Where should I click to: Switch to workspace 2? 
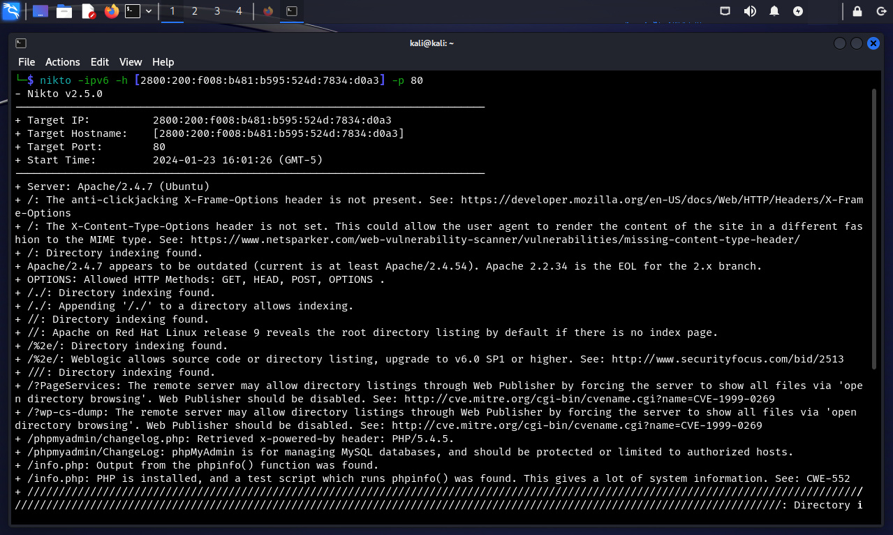[x=195, y=11]
